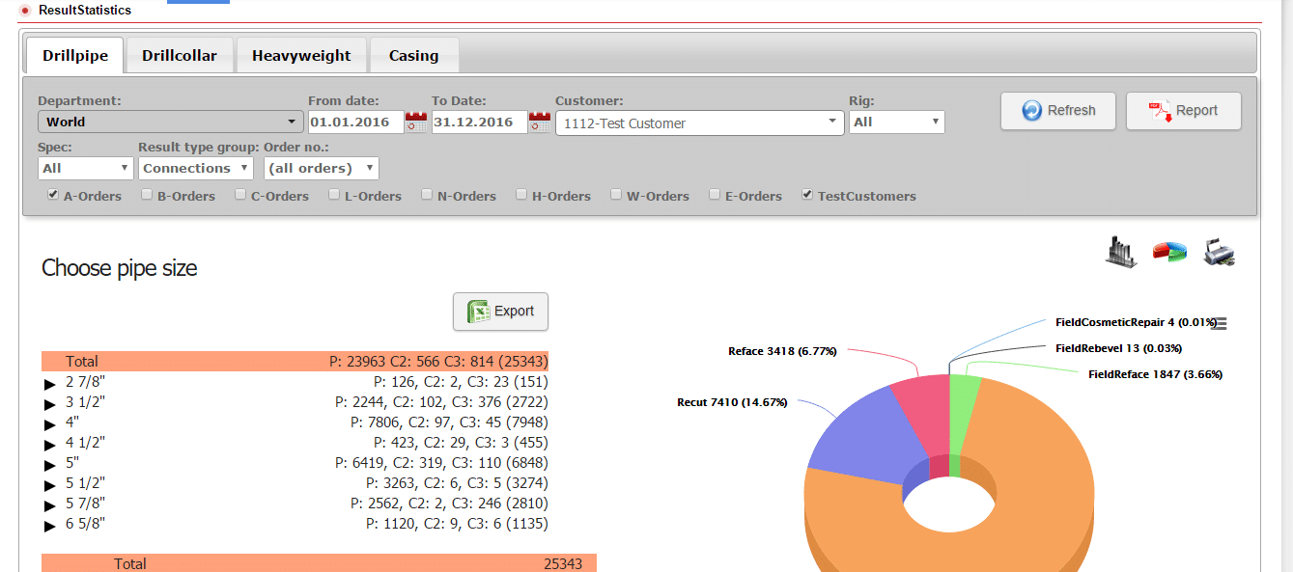Enable the B-Orders filter
Screen dimensions: 1293x572
tap(146, 194)
